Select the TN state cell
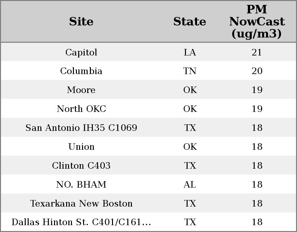This screenshot has width=297, height=232. pyautogui.click(x=190, y=71)
